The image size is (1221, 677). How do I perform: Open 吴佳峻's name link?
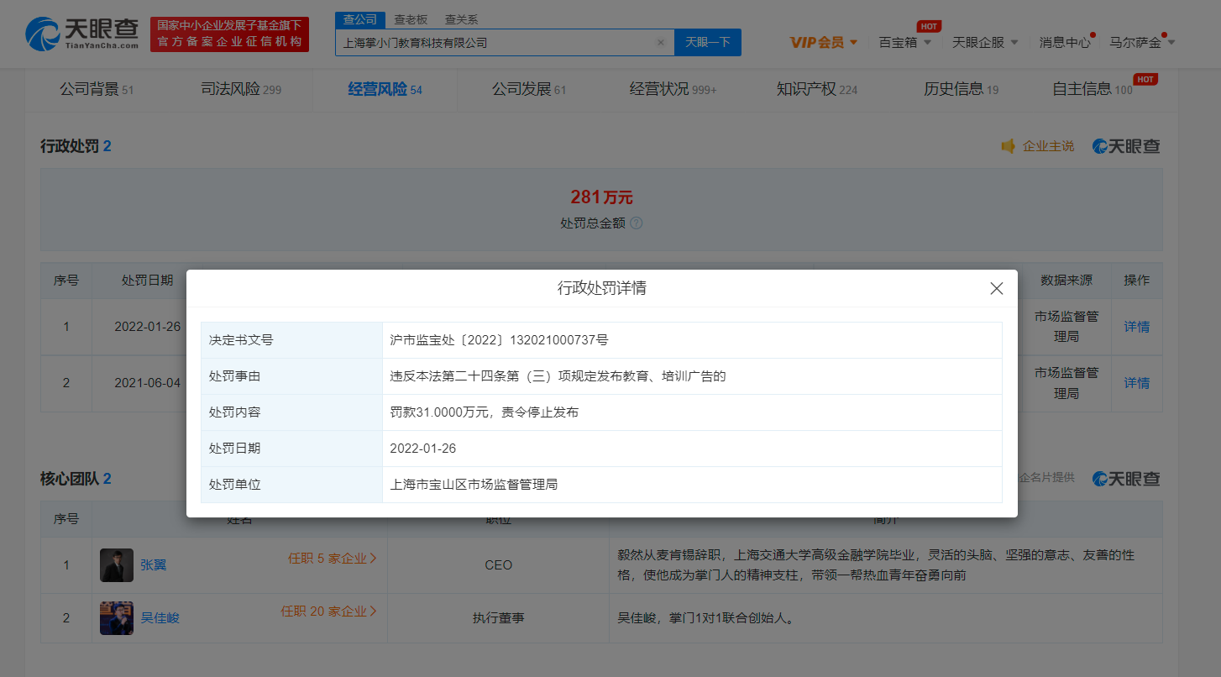[x=160, y=618]
